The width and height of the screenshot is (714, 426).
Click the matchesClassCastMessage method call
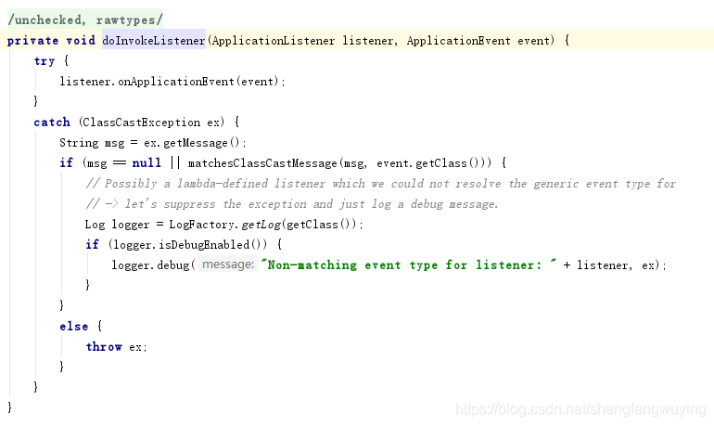(262, 163)
